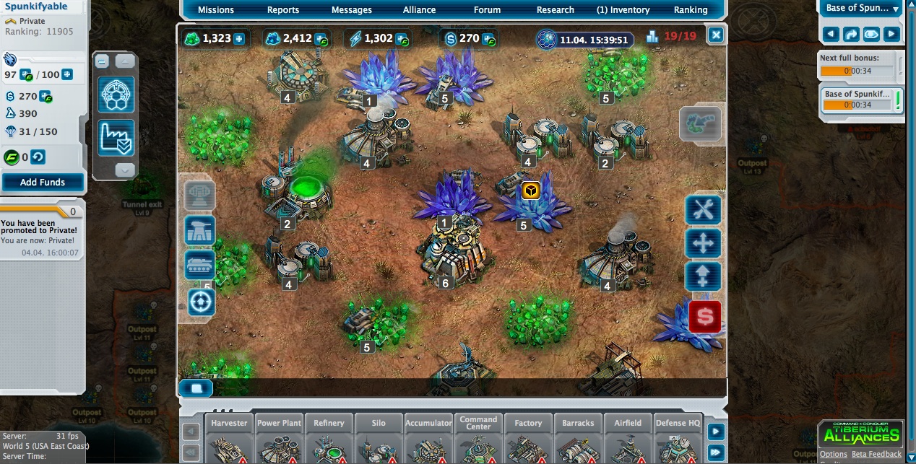
Task: Activate the move building arrows tool
Action: pyautogui.click(x=703, y=244)
